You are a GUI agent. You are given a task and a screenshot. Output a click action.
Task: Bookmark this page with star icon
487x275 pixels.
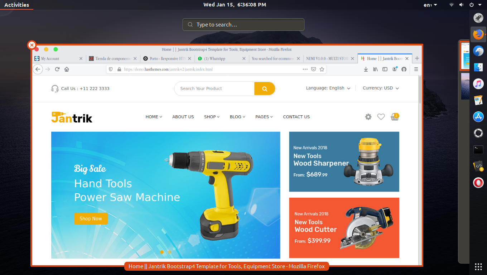coord(322,69)
